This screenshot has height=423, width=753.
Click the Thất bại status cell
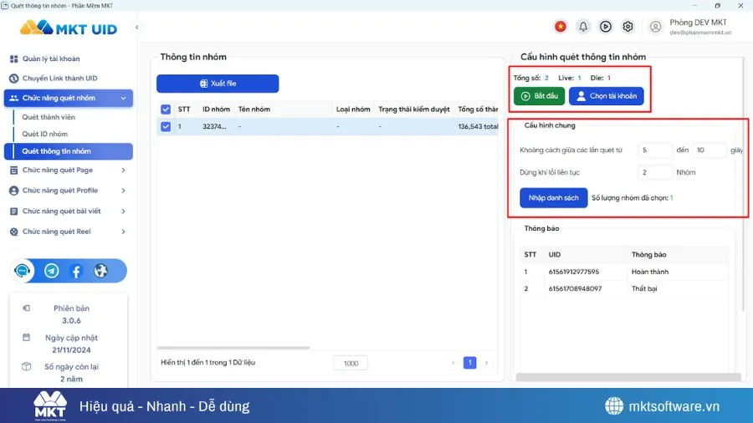644,288
